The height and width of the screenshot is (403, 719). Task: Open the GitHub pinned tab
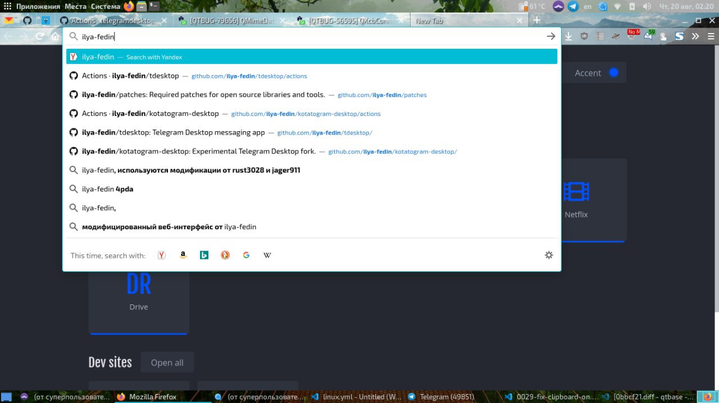point(27,20)
